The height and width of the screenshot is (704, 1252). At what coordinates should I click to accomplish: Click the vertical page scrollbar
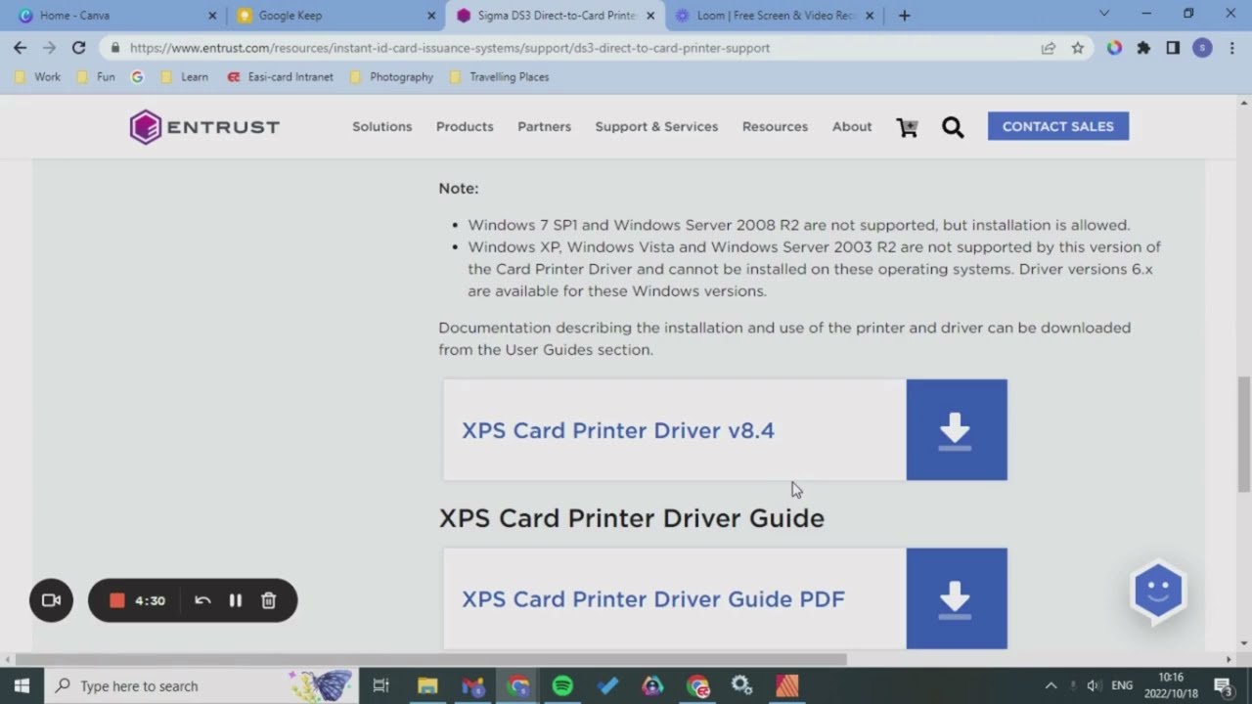(x=1244, y=435)
